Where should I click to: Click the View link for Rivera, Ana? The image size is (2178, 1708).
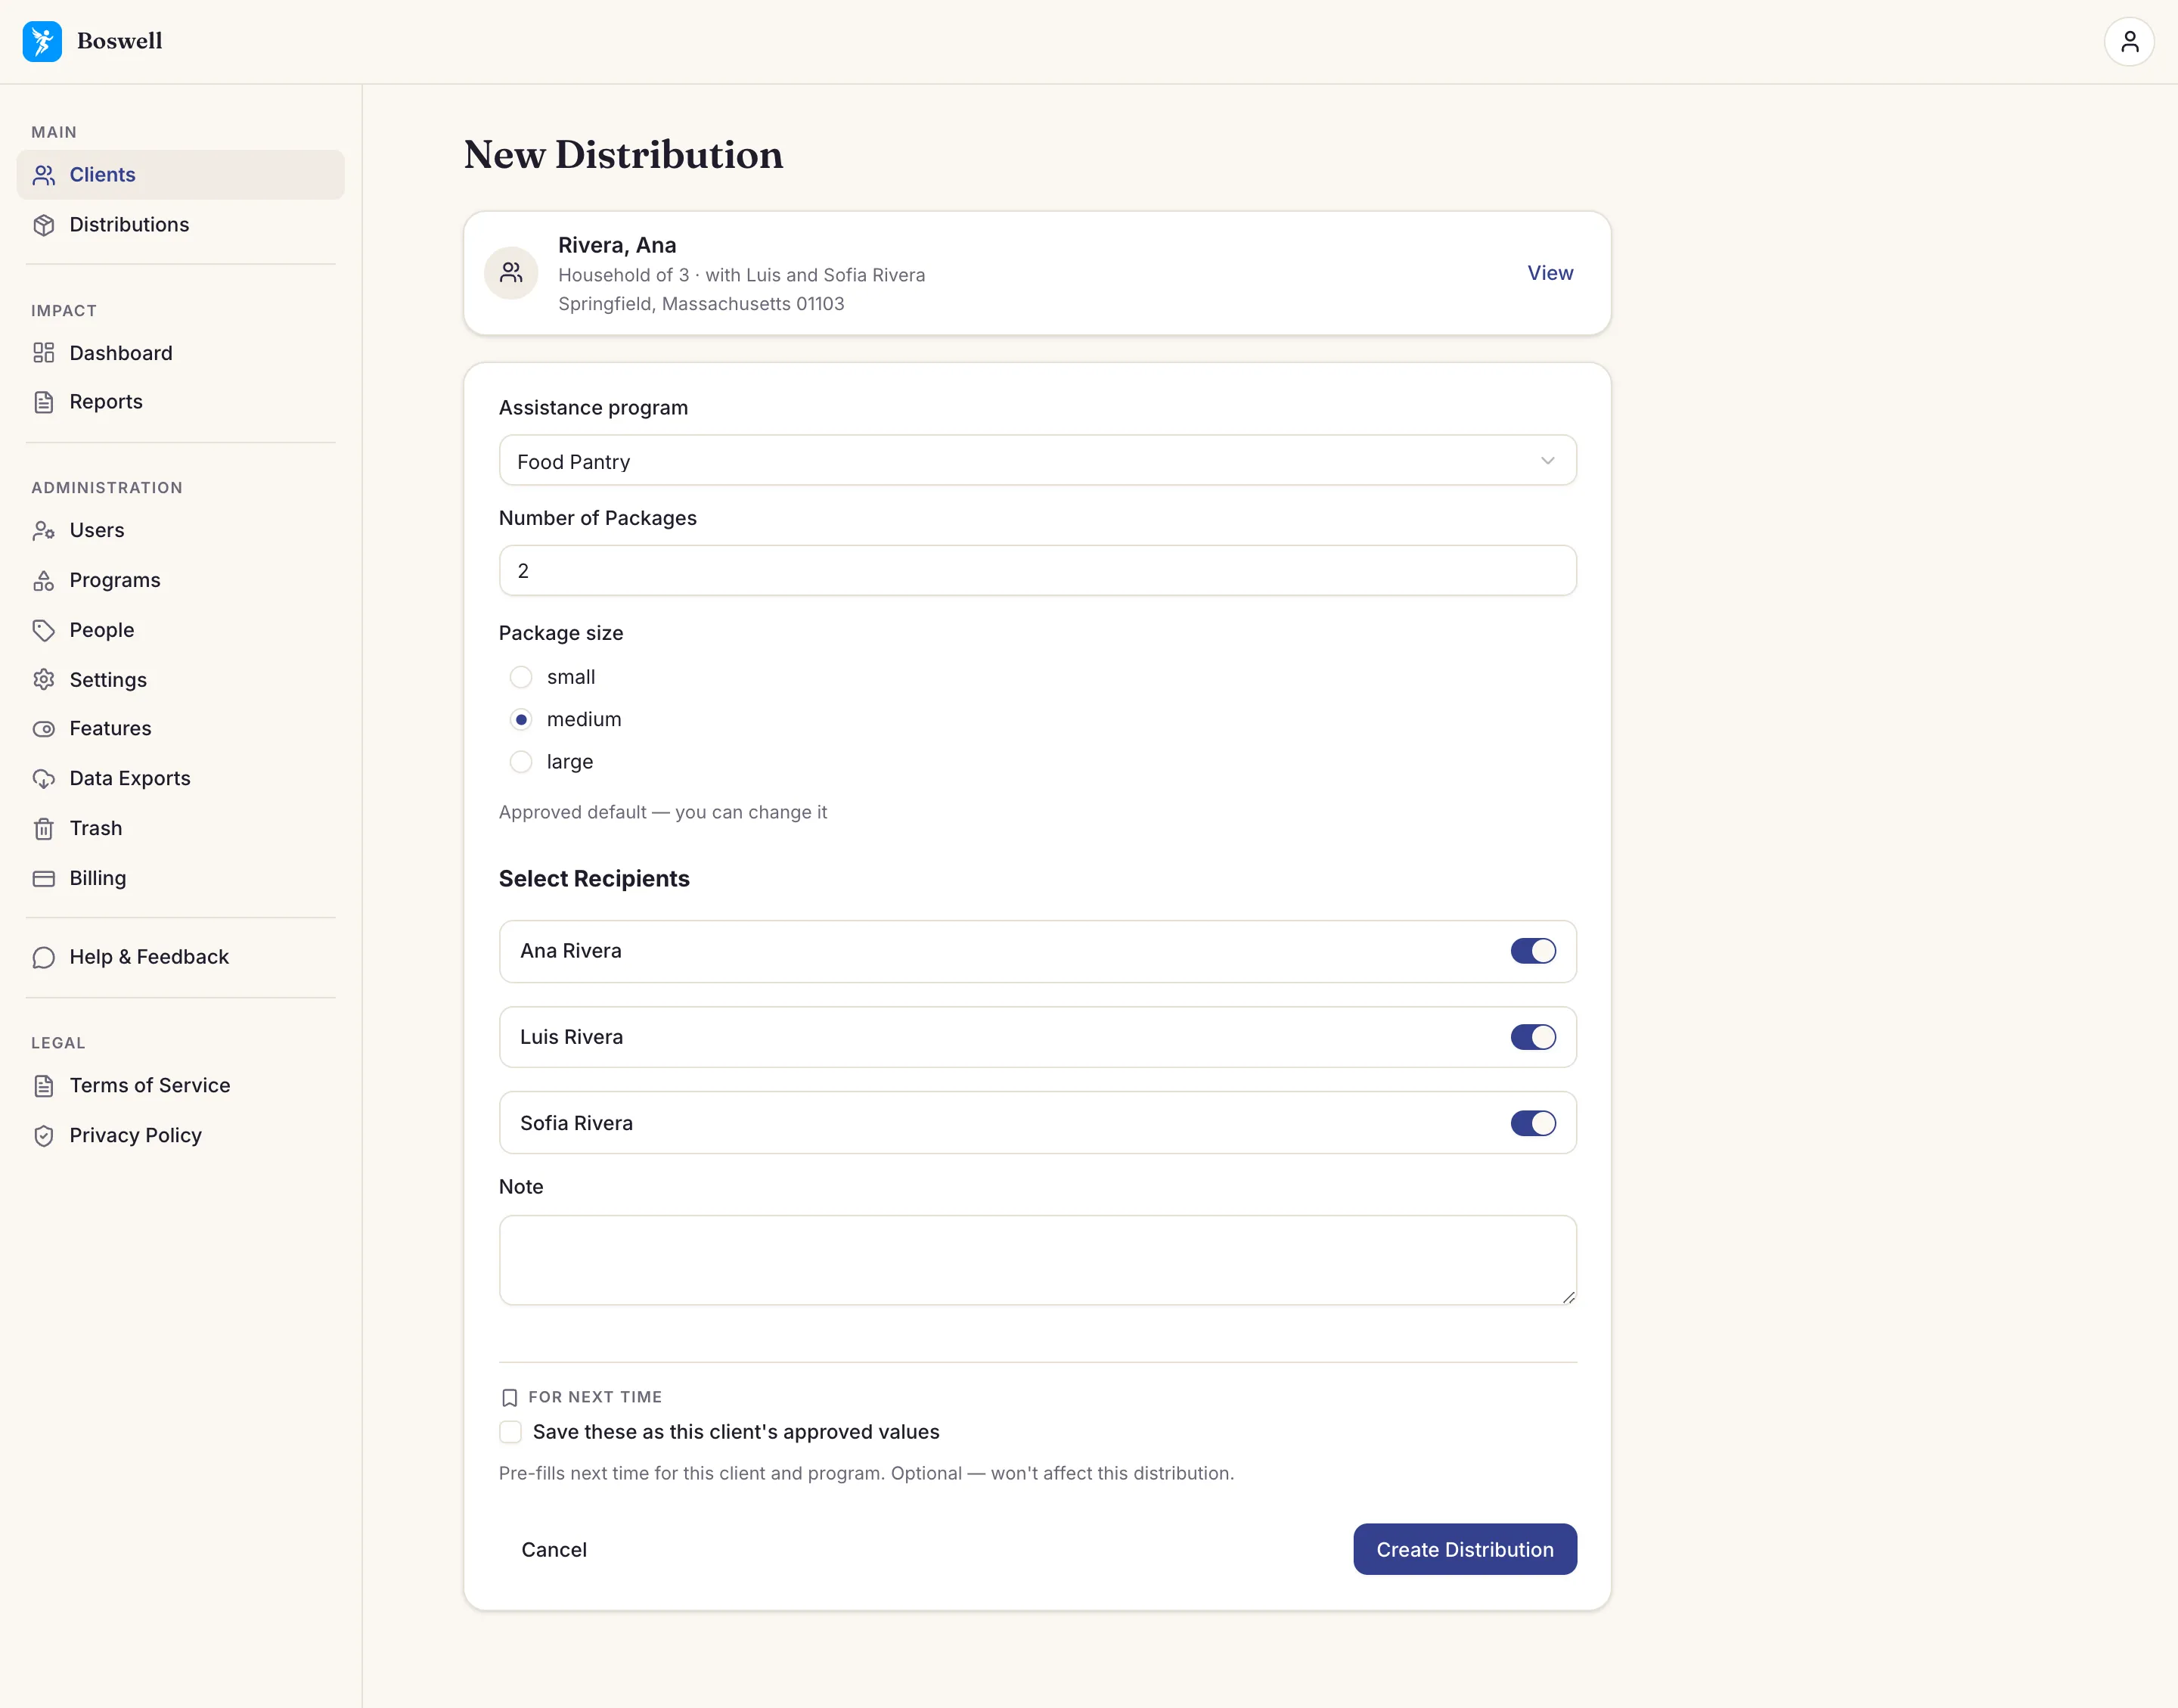point(1550,273)
